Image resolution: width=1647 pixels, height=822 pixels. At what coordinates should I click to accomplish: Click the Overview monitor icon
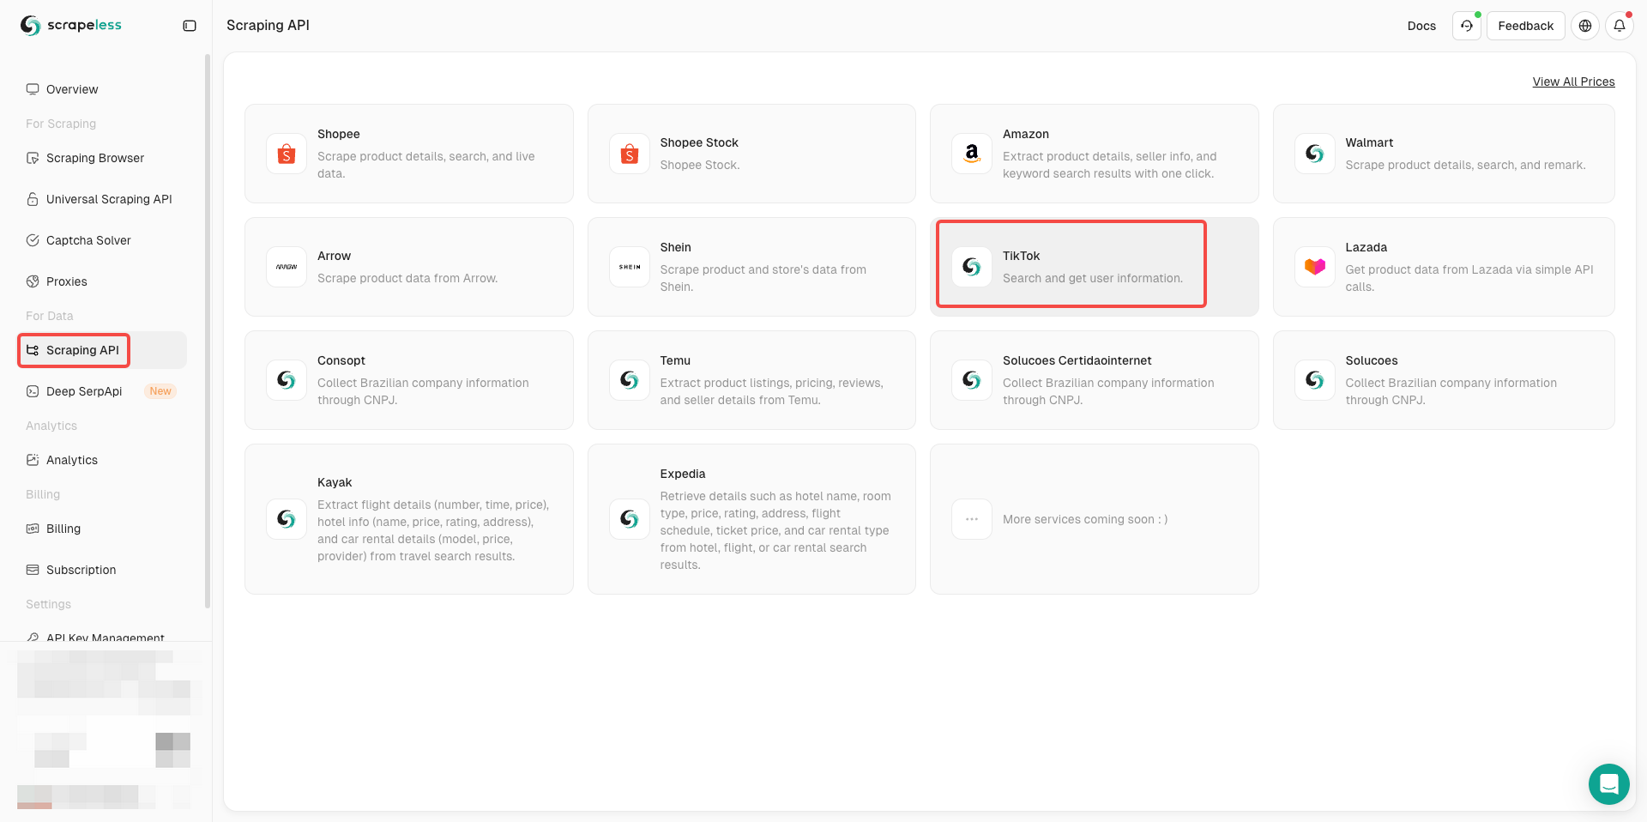pyautogui.click(x=33, y=89)
